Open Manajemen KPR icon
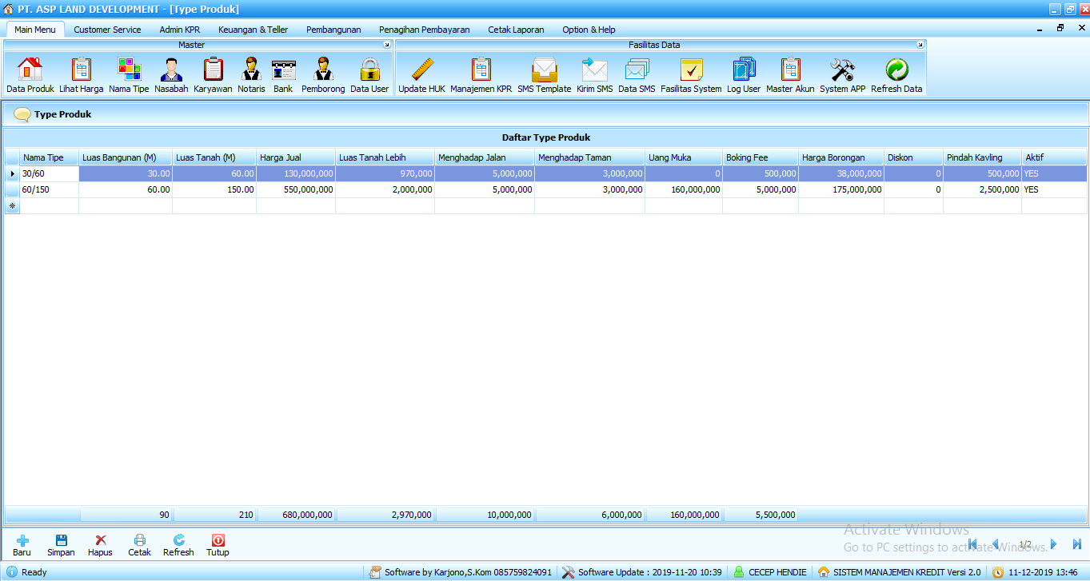Viewport: 1090px width, 581px height. click(x=481, y=75)
